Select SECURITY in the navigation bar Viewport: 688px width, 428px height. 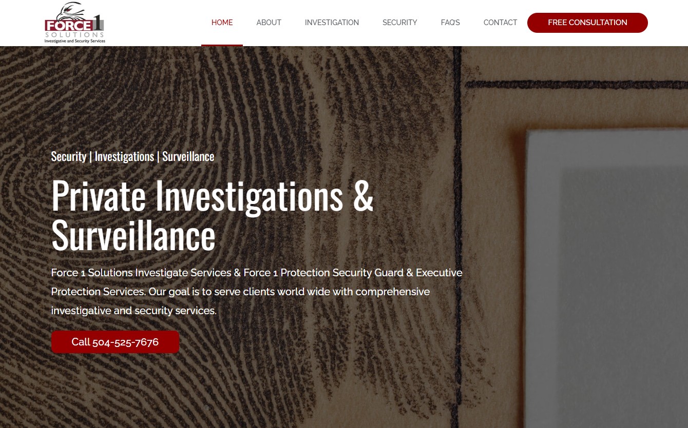pos(399,23)
